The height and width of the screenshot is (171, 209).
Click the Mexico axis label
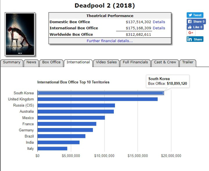click(x=28, y=118)
